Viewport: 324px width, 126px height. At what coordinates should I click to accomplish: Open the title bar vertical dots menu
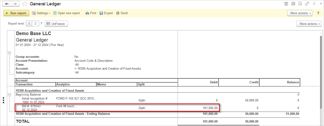(314, 4)
